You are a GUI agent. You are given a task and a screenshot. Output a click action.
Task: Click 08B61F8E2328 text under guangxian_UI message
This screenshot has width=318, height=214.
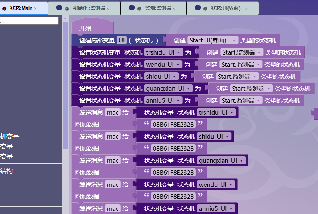[x=173, y=173]
